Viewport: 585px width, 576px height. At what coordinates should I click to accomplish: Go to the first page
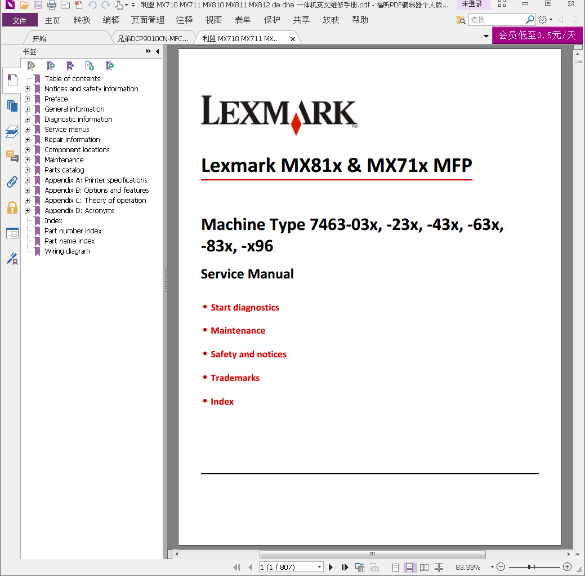click(236, 567)
